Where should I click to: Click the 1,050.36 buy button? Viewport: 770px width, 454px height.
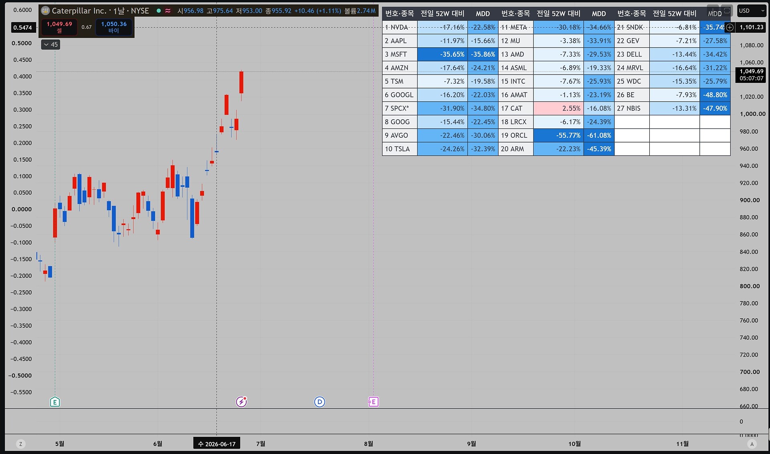(114, 27)
